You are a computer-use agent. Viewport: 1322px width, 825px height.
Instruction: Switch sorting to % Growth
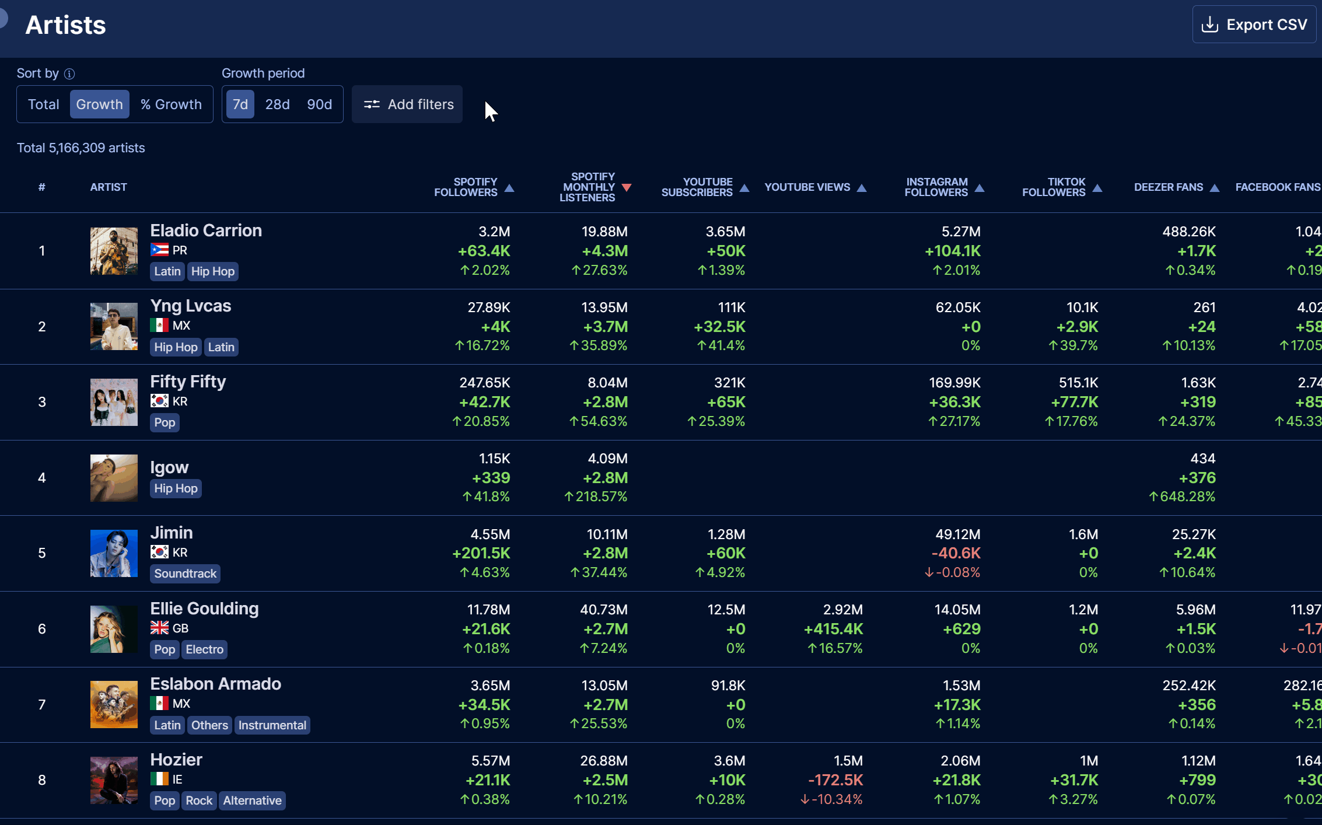[x=171, y=104]
